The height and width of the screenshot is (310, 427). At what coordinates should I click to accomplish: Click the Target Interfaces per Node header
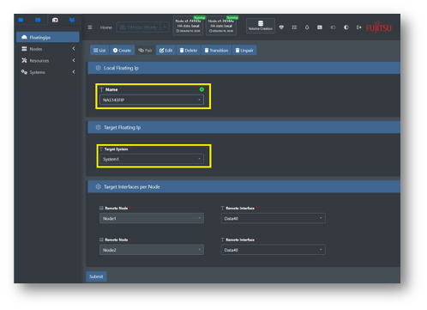[244, 186]
